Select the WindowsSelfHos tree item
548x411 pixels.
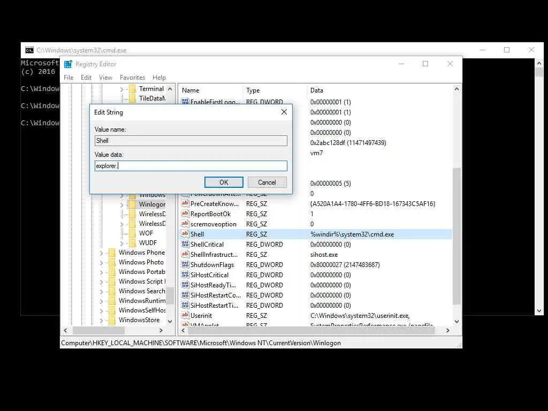(x=142, y=310)
